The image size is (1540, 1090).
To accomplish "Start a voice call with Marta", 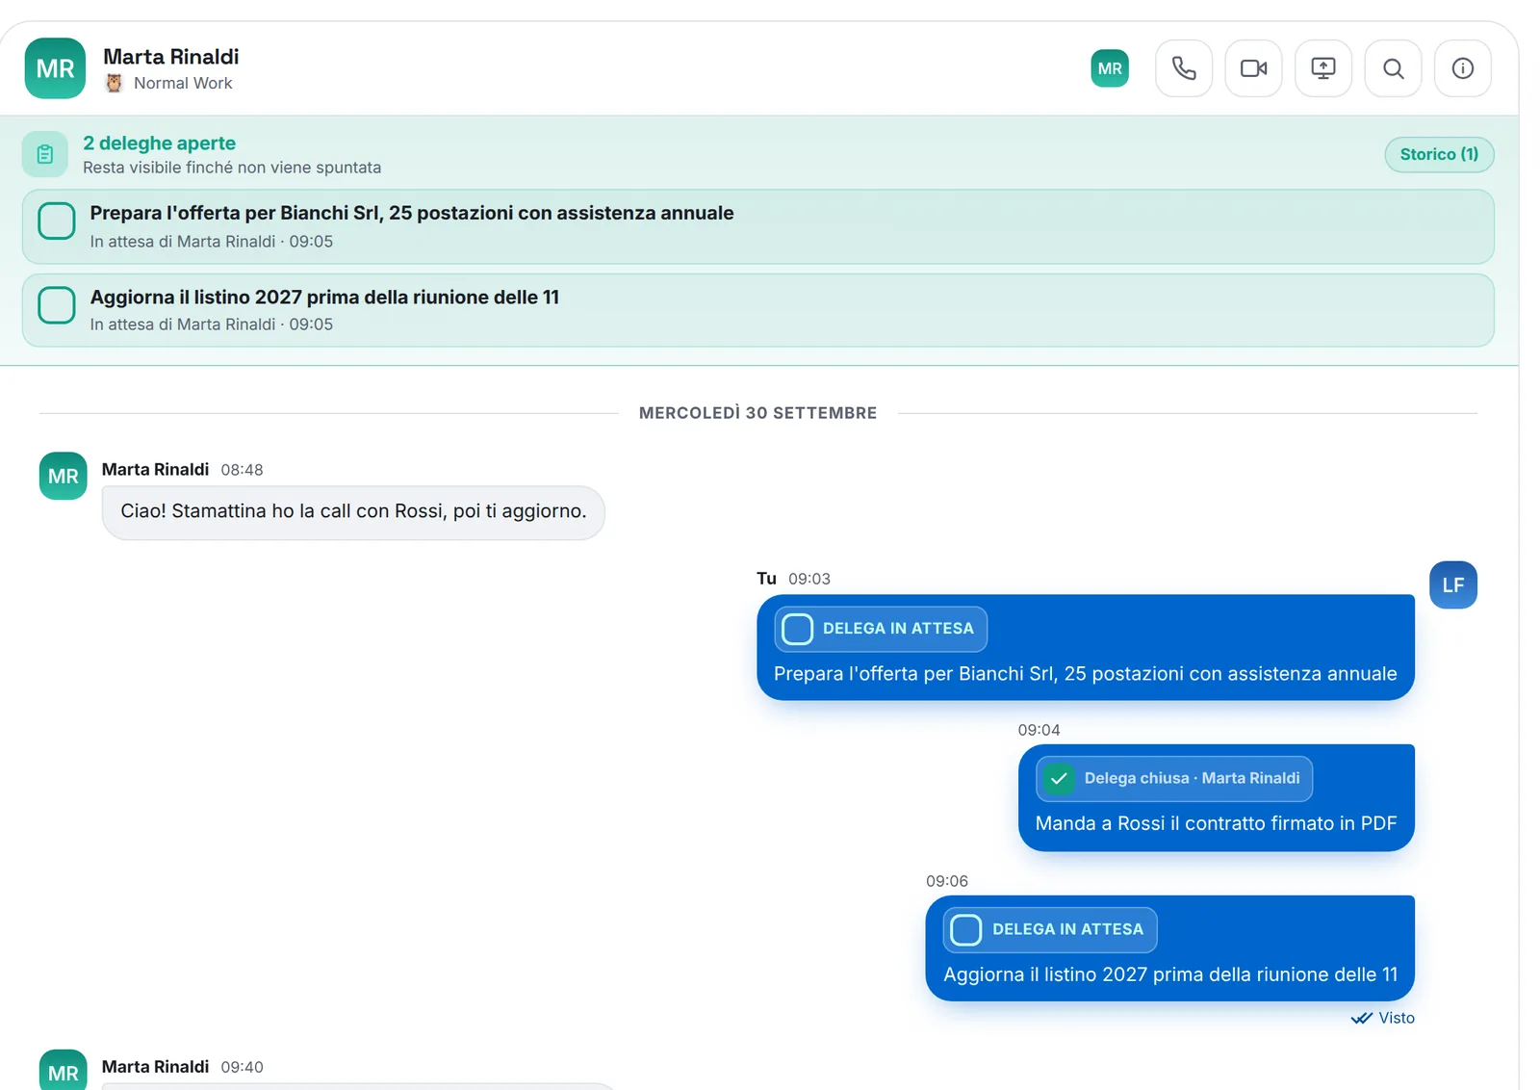I will pyautogui.click(x=1183, y=68).
